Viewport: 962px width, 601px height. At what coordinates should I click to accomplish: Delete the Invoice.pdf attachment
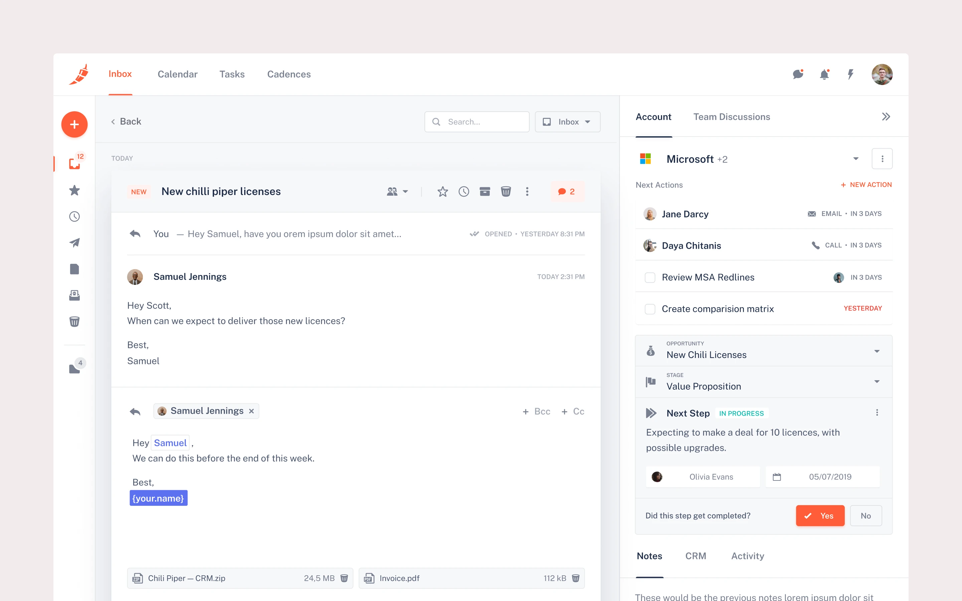point(575,578)
